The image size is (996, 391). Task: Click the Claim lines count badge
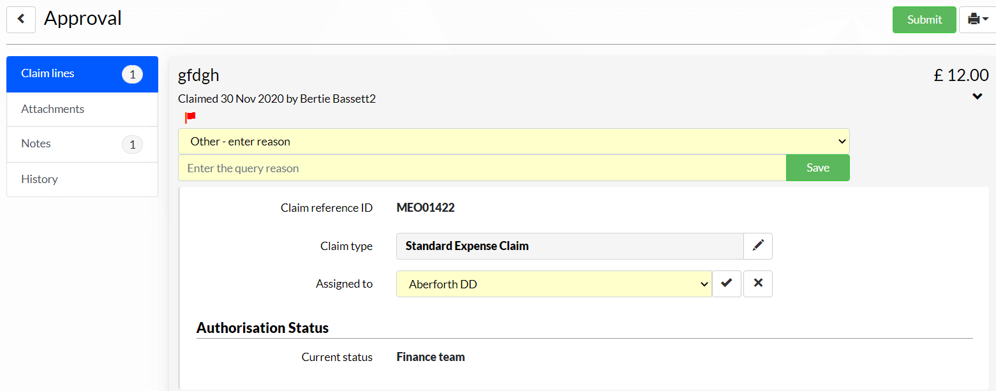[132, 75]
